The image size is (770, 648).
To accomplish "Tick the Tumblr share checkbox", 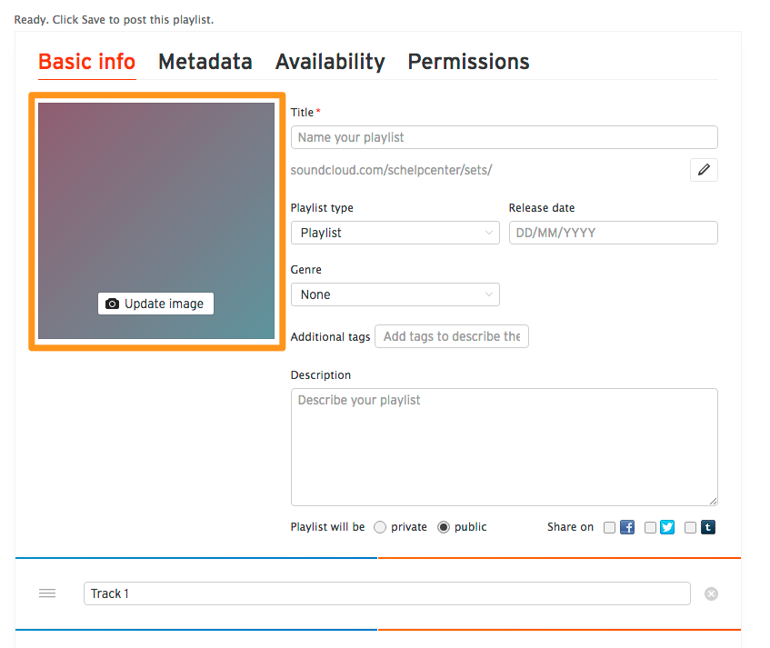I will pos(690,528).
